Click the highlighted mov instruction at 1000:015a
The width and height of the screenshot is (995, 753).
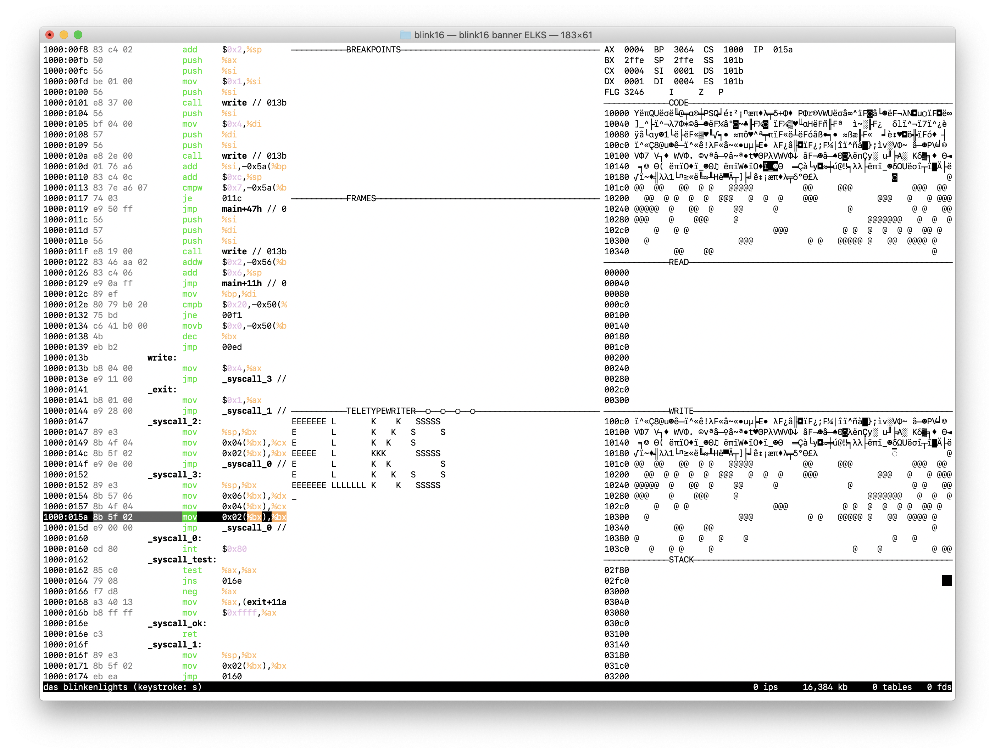[x=189, y=517]
